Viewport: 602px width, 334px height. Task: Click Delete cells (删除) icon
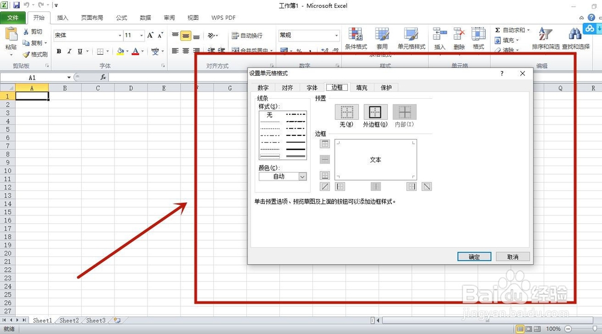click(x=459, y=34)
